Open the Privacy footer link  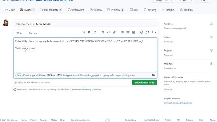click(33, 120)
